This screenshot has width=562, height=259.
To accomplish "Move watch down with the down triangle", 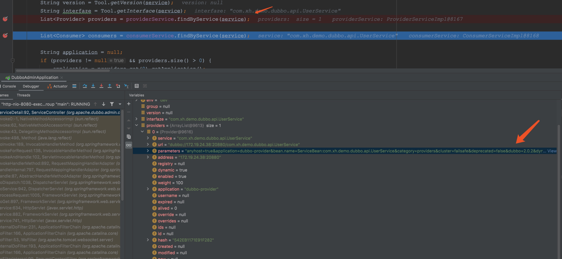I will 128,129.
